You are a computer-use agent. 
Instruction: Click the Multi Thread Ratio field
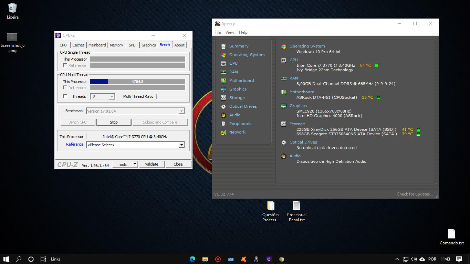click(x=170, y=97)
